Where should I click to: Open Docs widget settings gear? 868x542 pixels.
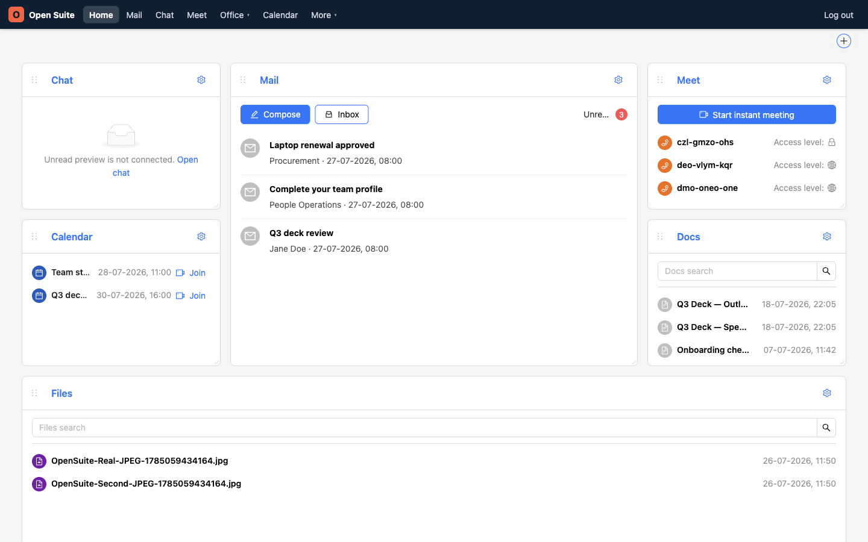point(827,237)
